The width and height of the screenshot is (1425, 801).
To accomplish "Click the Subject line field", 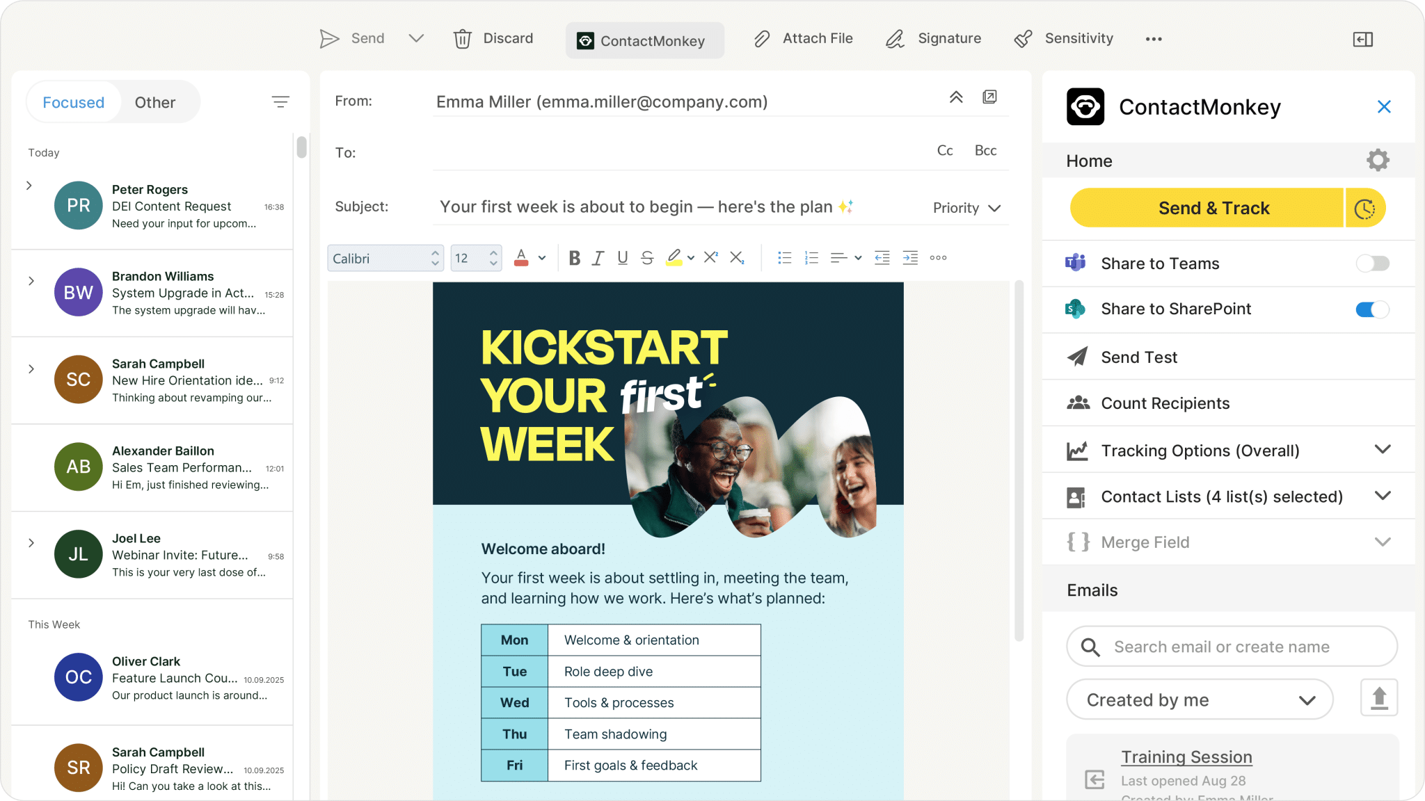I will click(678, 207).
